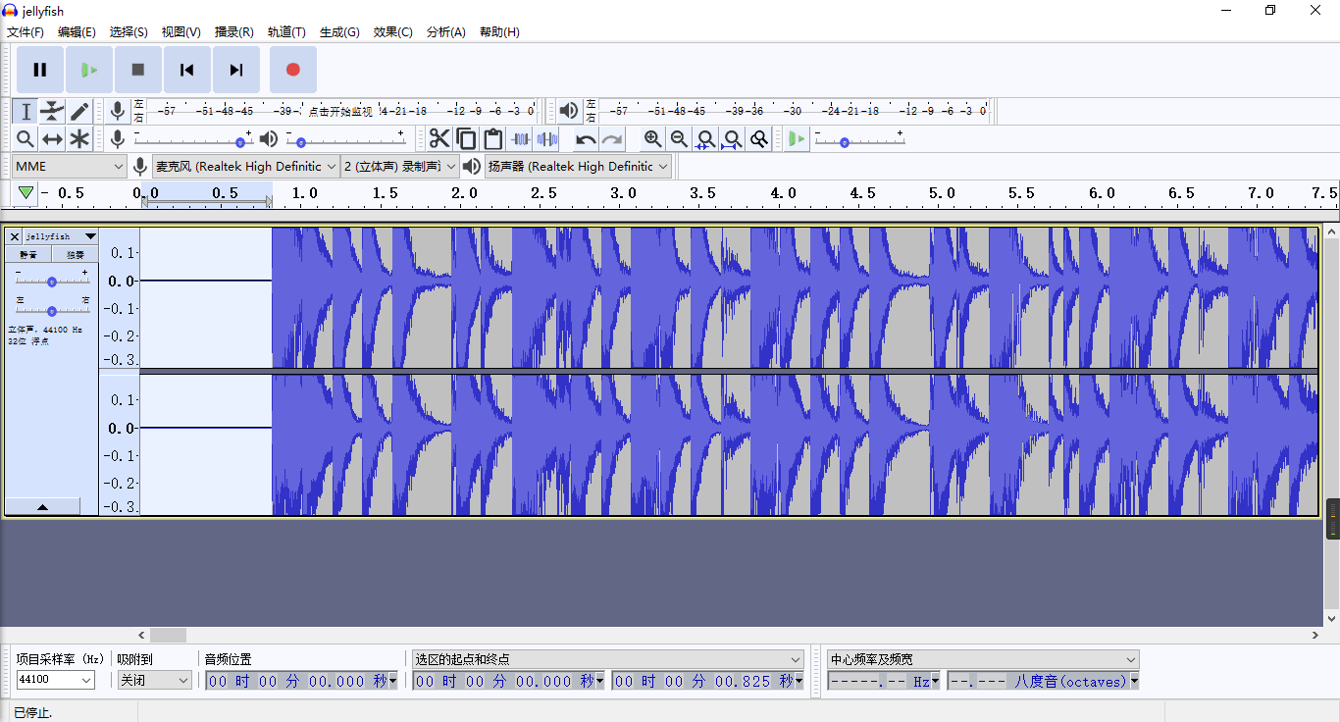
Task: Open the 文件(F) file menu
Action: (x=26, y=32)
